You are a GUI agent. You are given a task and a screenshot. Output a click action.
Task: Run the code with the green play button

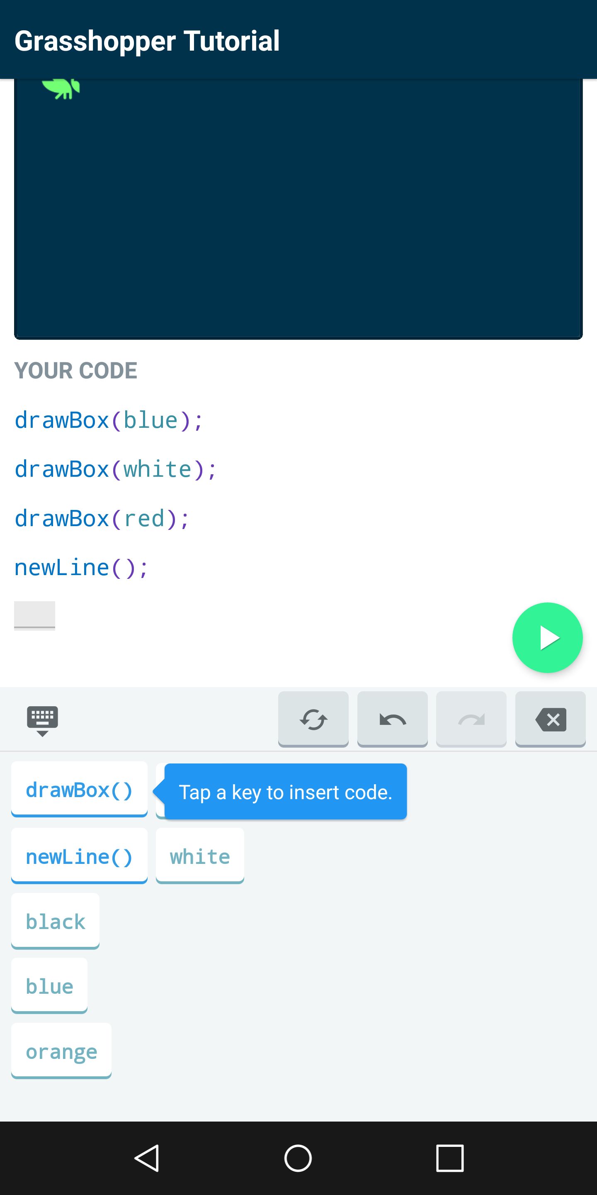(x=547, y=637)
